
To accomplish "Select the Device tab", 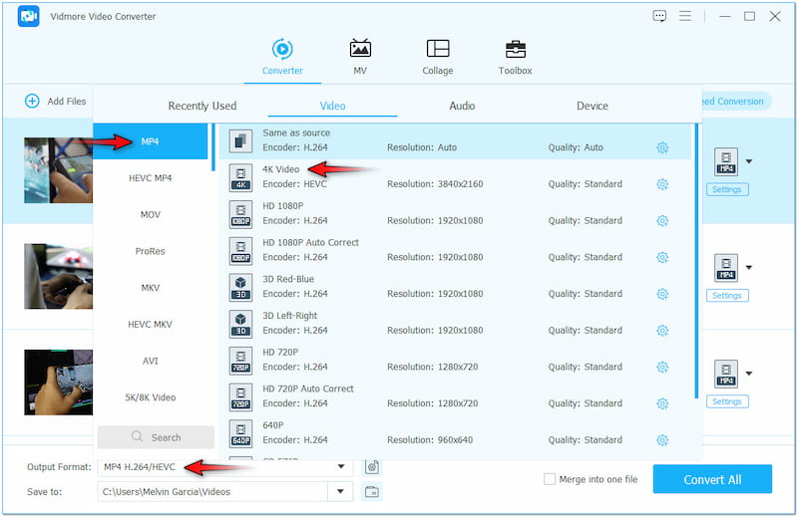I will [592, 106].
